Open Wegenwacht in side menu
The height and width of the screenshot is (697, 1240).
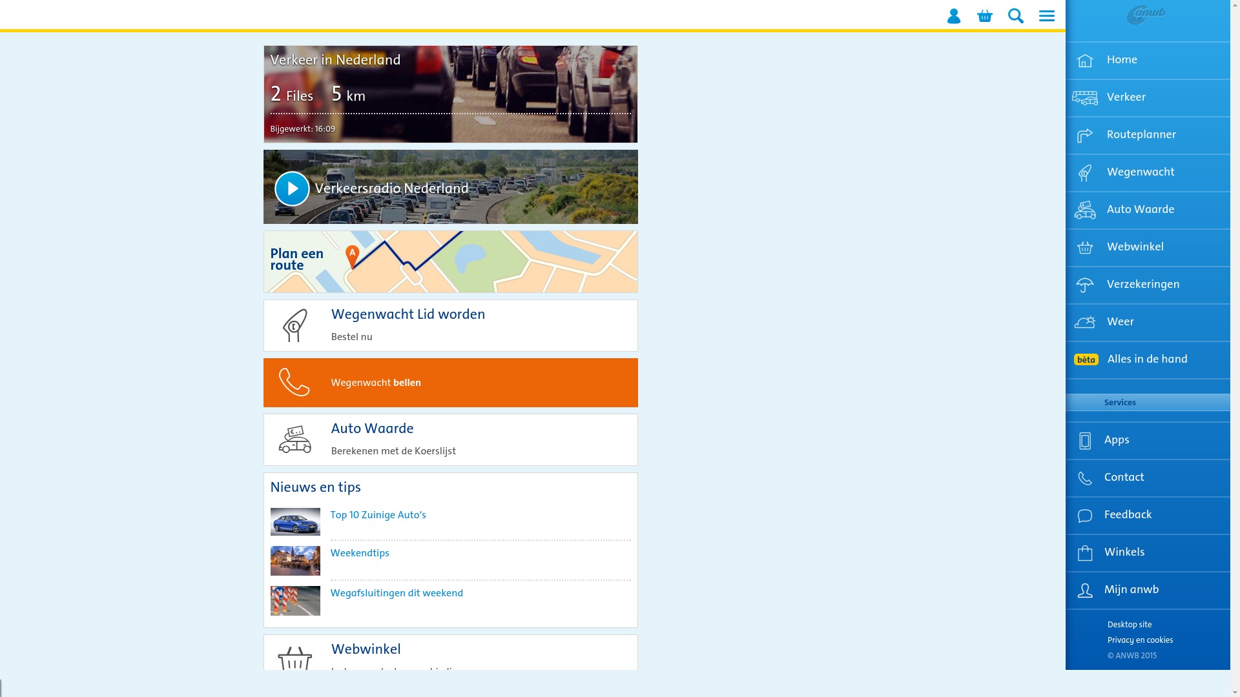point(1148,173)
